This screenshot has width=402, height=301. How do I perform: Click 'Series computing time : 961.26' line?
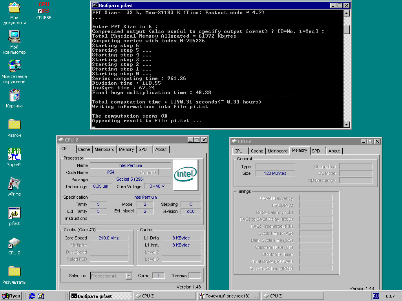pos(139,78)
